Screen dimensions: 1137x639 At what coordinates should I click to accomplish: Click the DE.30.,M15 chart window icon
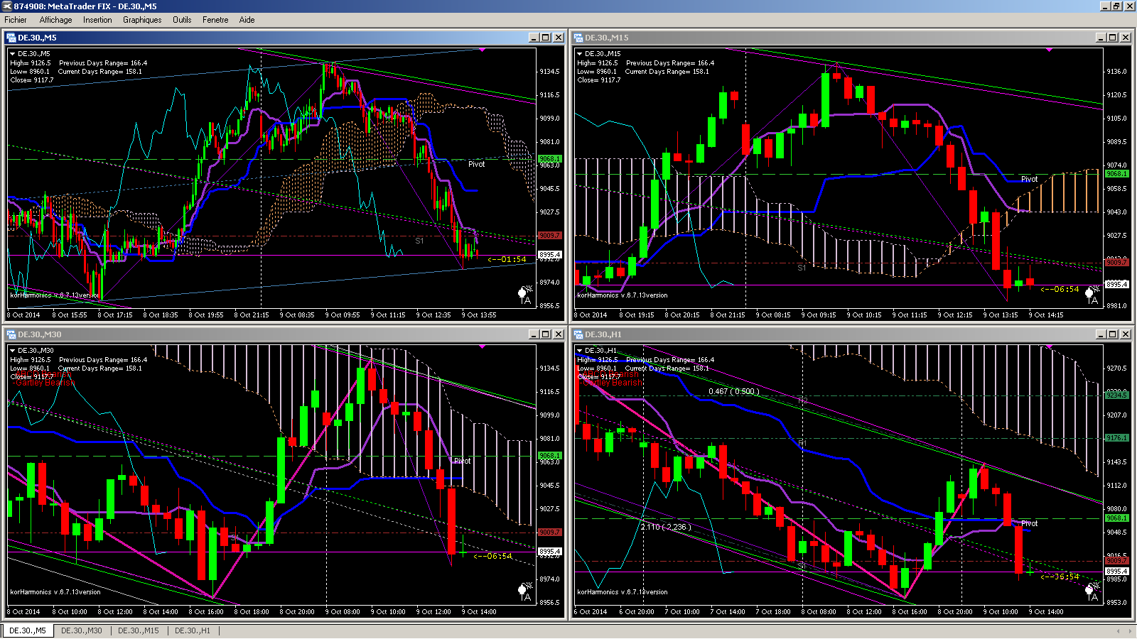coord(578,38)
